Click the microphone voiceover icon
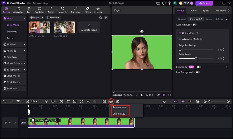Screen dimensions: 233x139 pos(165,102)
